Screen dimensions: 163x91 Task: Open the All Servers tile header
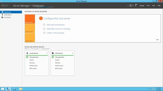(x=62, y=53)
